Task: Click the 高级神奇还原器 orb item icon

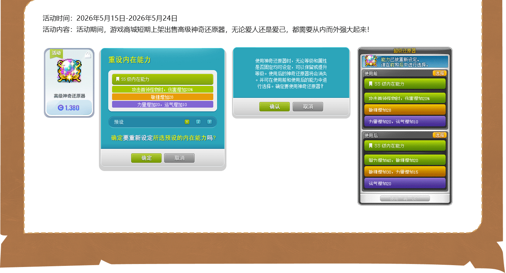Action: tap(69, 70)
